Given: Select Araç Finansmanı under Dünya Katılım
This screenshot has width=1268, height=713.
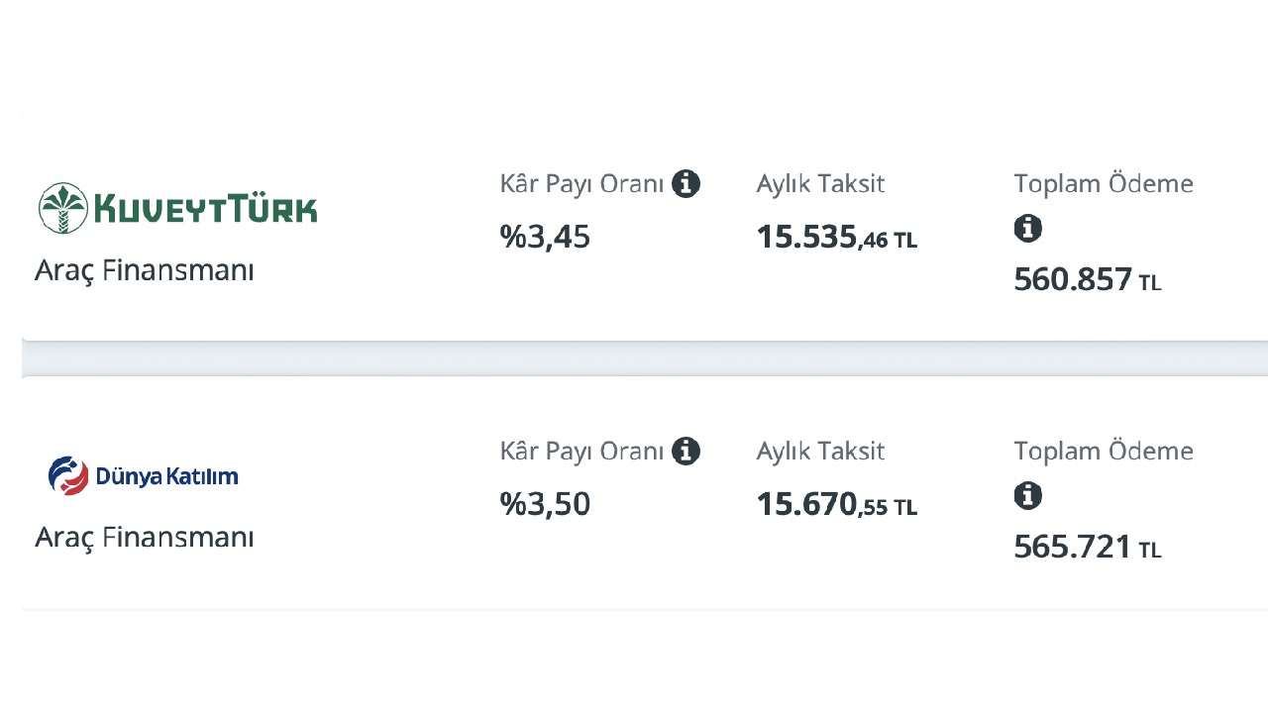Looking at the screenshot, I should [x=145, y=537].
